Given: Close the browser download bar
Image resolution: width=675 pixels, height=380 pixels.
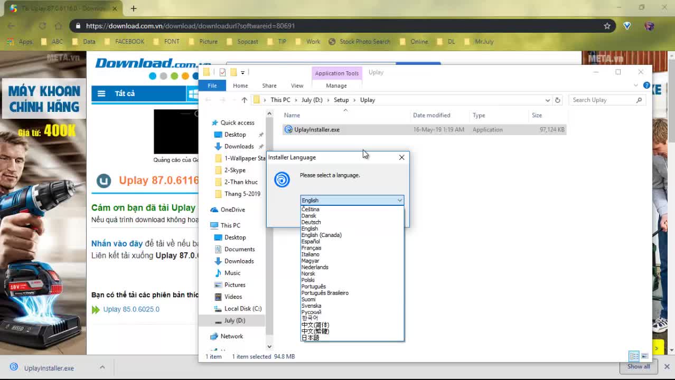Looking at the screenshot, I should [667, 367].
